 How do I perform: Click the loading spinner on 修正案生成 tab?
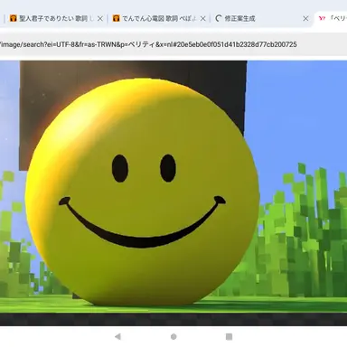(x=219, y=19)
